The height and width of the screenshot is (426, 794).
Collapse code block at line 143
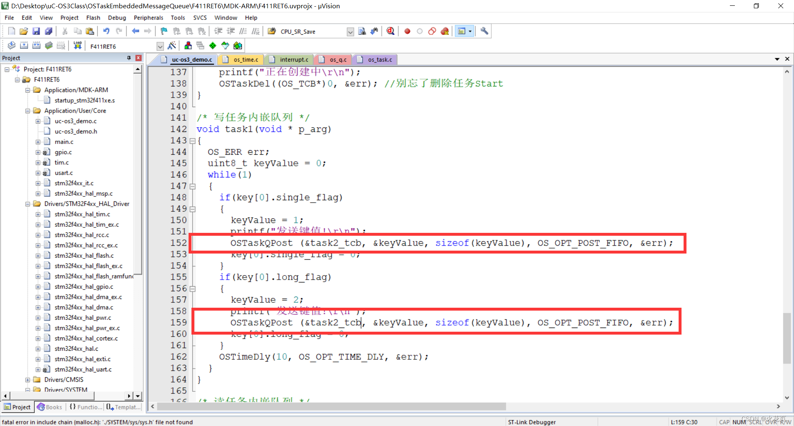point(192,141)
